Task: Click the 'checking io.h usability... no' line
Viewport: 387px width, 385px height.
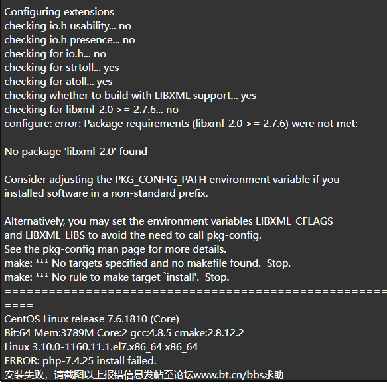Action: click(x=68, y=26)
